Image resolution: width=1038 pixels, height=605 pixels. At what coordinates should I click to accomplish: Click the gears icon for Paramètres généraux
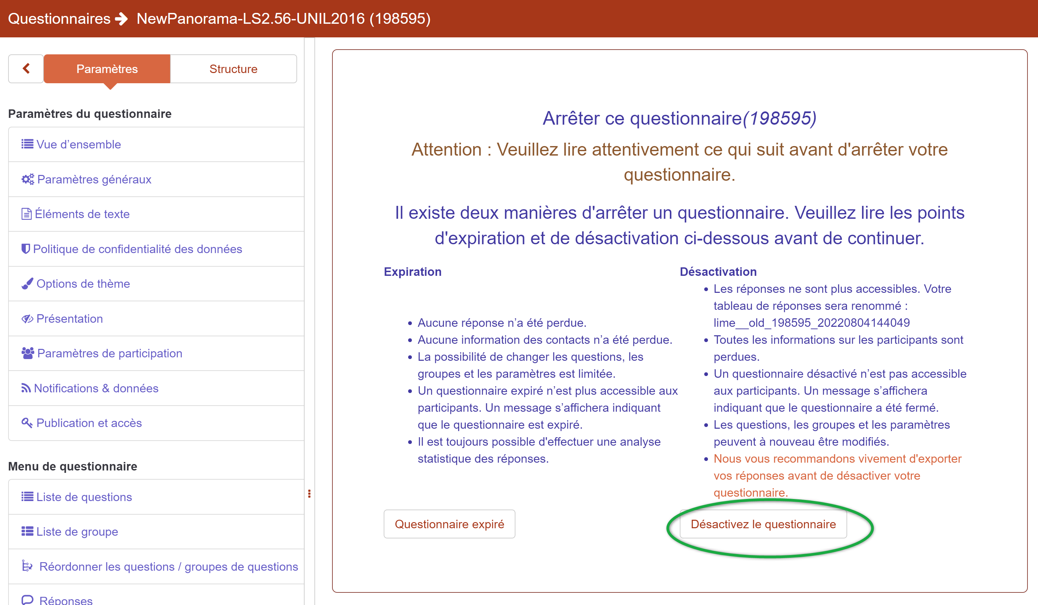pos(28,179)
